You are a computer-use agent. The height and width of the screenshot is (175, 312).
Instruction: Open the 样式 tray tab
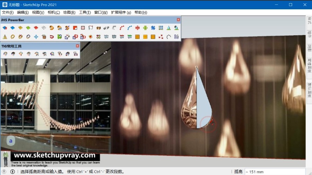click(309, 20)
